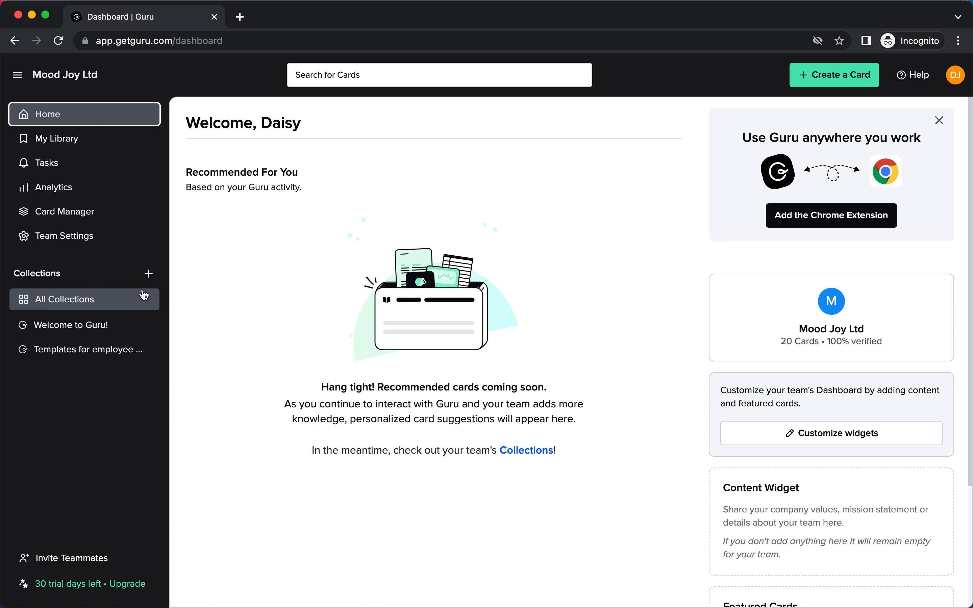Focus the Search for Cards field
Screen dimensions: 973x608
click(x=439, y=75)
